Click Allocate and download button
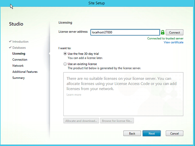195x146 pixels. click(81, 121)
